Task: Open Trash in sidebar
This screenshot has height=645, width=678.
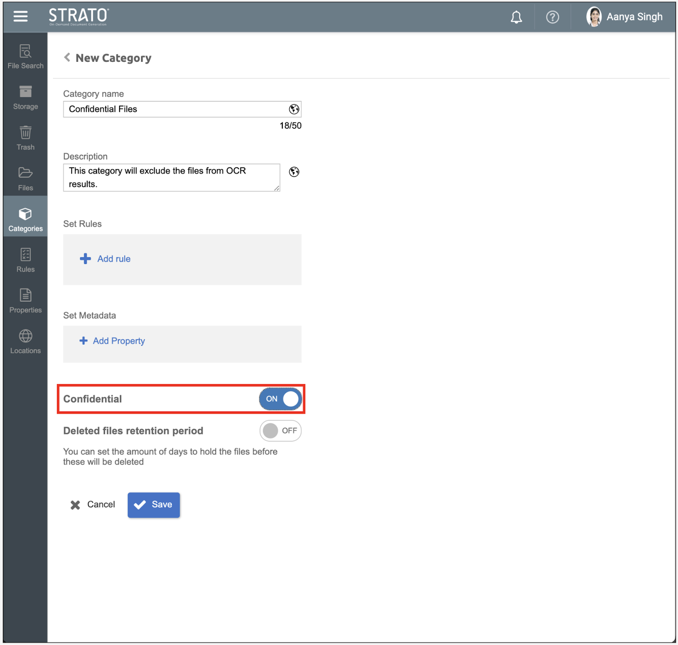Action: pos(25,138)
